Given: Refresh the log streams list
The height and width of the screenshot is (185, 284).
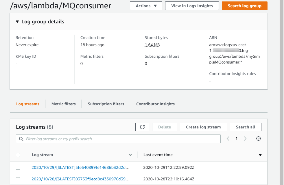Looking at the screenshot, I should (x=142, y=127).
